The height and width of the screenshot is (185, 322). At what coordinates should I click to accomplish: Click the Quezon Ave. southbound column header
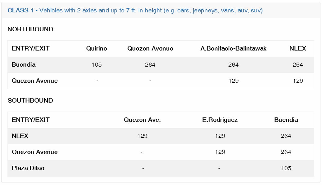pos(142,120)
